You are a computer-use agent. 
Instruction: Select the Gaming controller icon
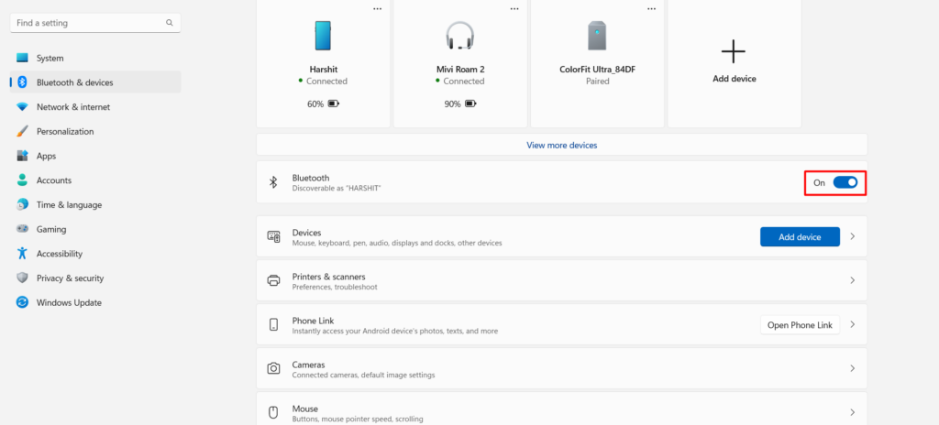click(x=22, y=229)
